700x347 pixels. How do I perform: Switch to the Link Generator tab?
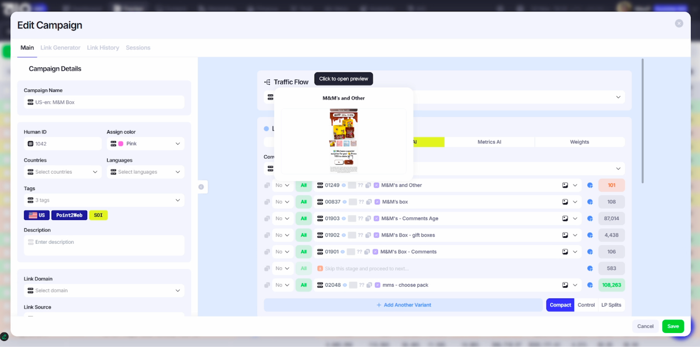point(60,48)
